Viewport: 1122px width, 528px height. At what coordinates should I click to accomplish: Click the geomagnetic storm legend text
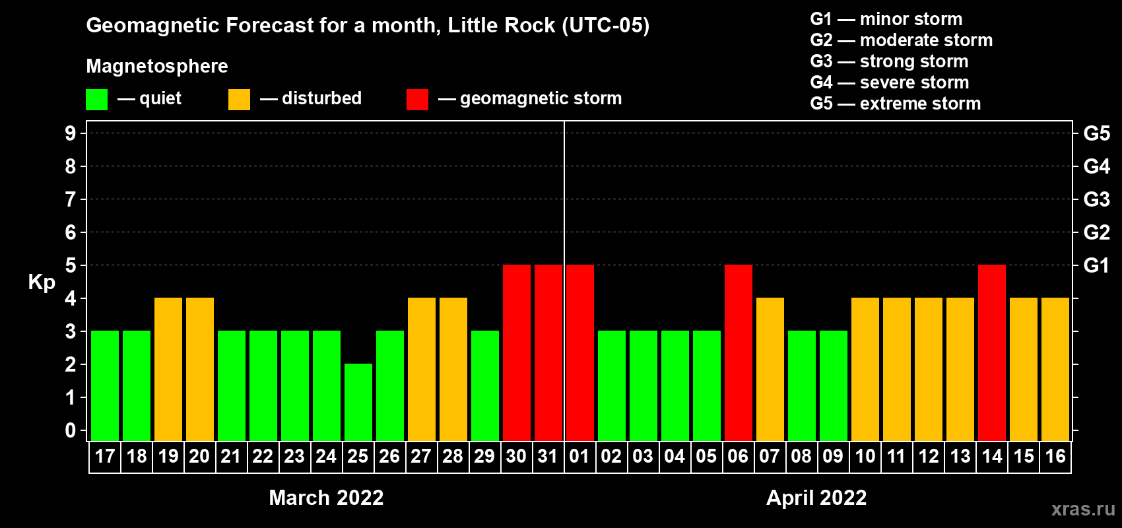541,98
